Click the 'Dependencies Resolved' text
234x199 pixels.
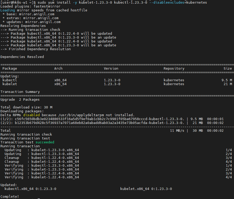tap(22, 57)
